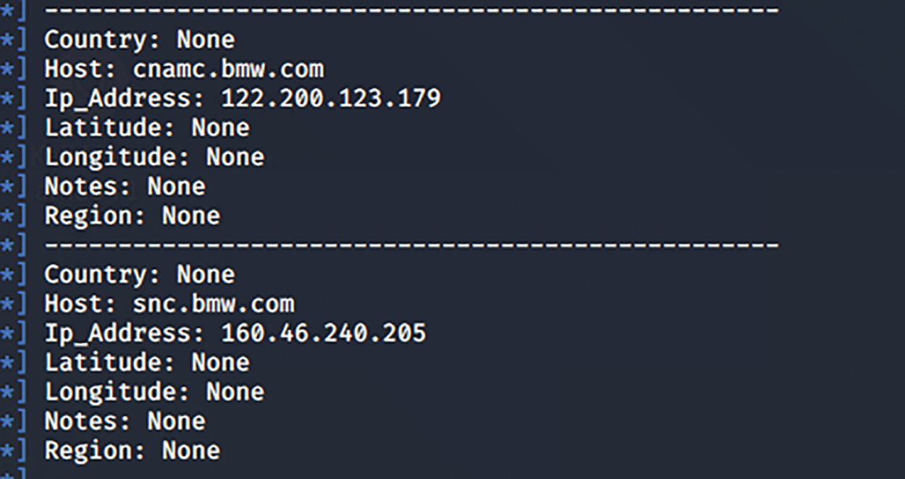
Task: Select Notes: None in the snc.bmw.com record
Action: 125,421
